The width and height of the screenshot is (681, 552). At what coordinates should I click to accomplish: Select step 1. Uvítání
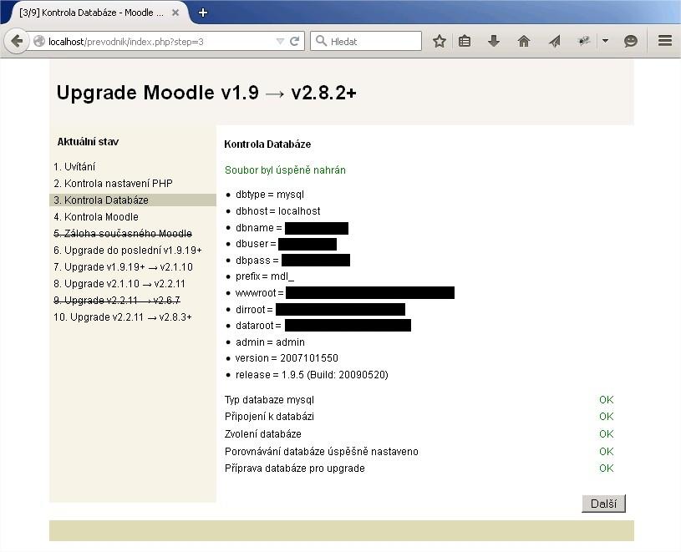coord(74,167)
